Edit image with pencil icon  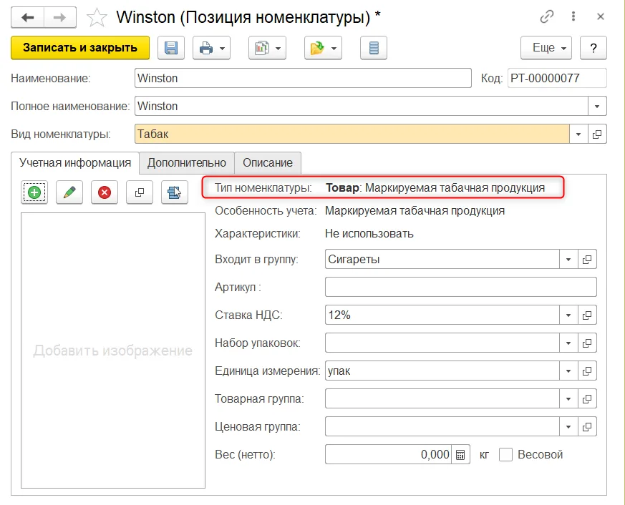69,192
